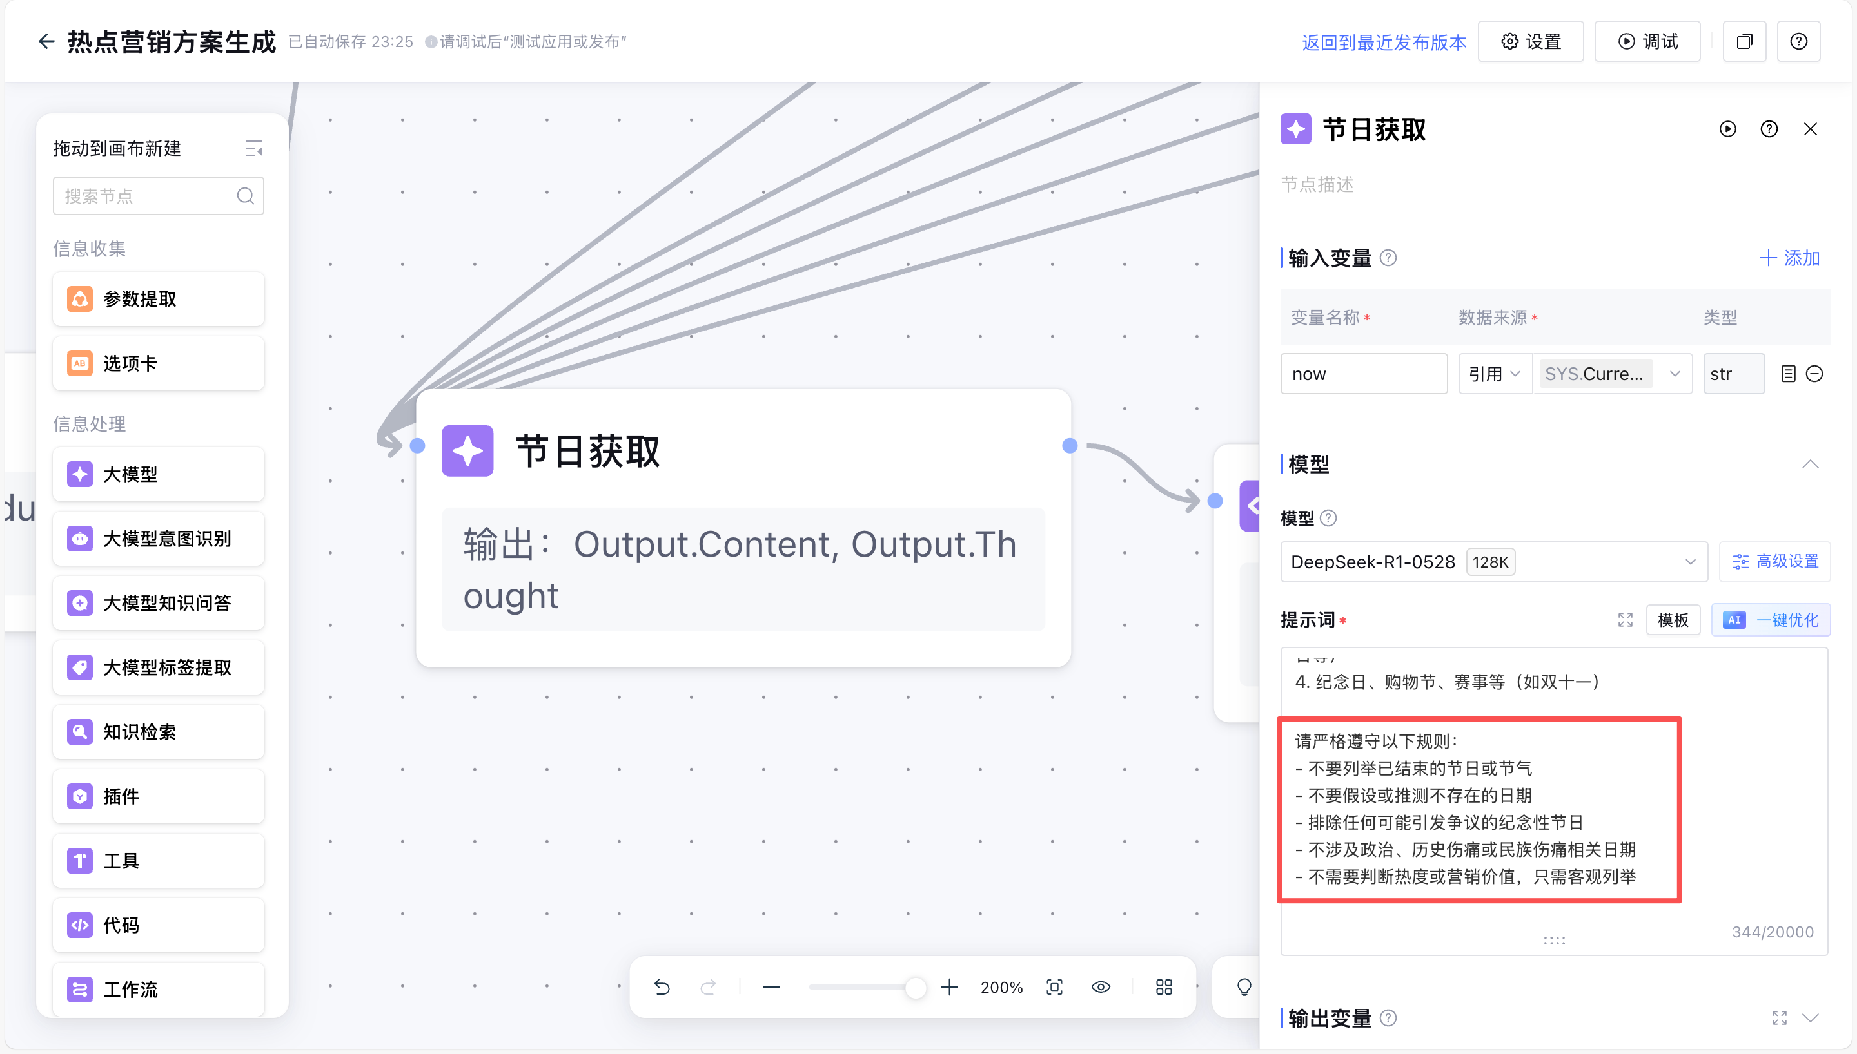Select the 知识检索 node item

[159, 732]
